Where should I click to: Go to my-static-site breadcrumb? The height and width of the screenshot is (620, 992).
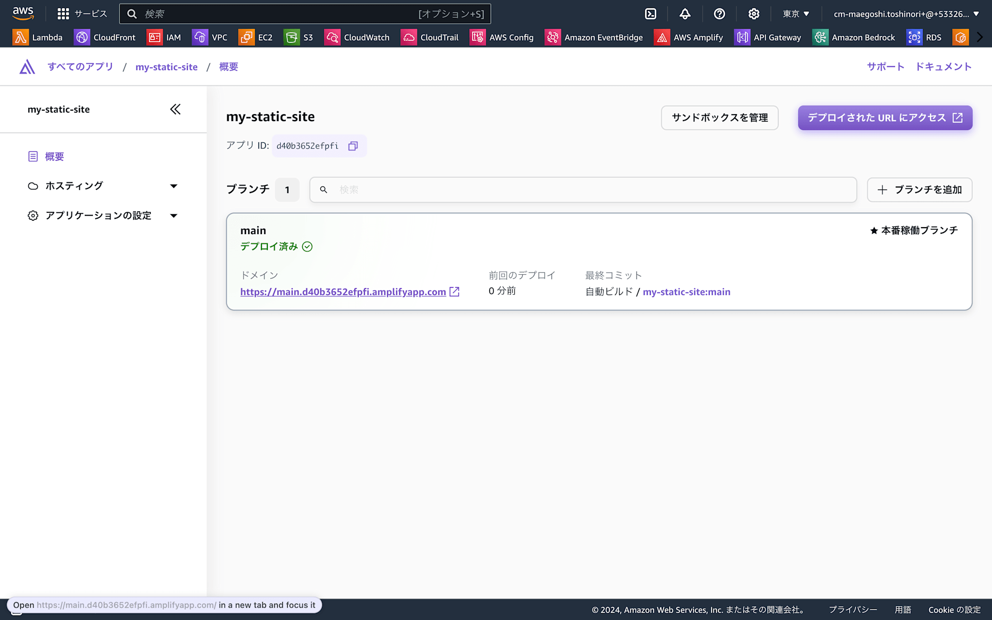[x=167, y=66]
